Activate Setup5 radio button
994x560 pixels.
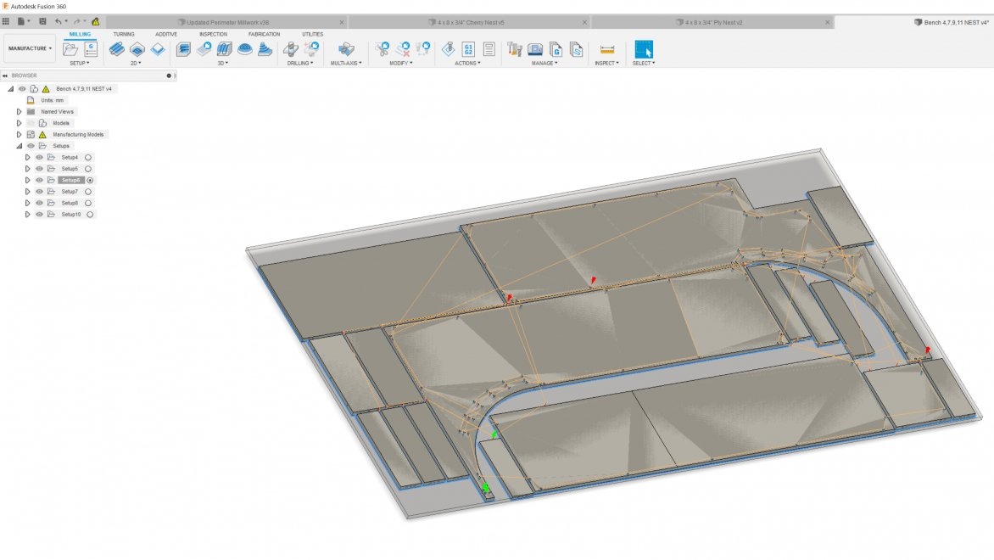88,169
